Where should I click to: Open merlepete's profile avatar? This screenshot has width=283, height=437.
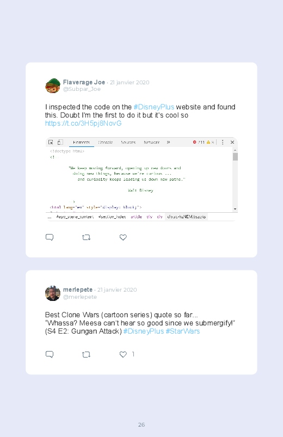53,293
